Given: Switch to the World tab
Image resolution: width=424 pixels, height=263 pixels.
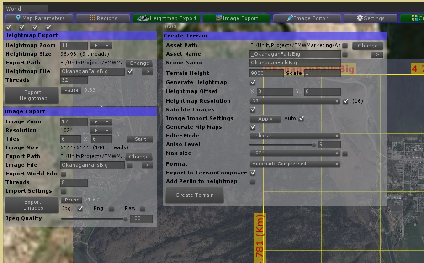Looking at the screenshot, I should 25,8.
